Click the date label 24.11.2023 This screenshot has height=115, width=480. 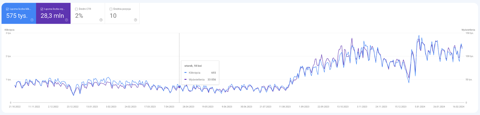pyautogui.click(x=381, y=107)
